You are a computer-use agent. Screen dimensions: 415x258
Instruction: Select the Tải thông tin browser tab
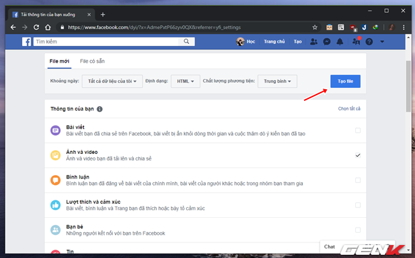52,14
